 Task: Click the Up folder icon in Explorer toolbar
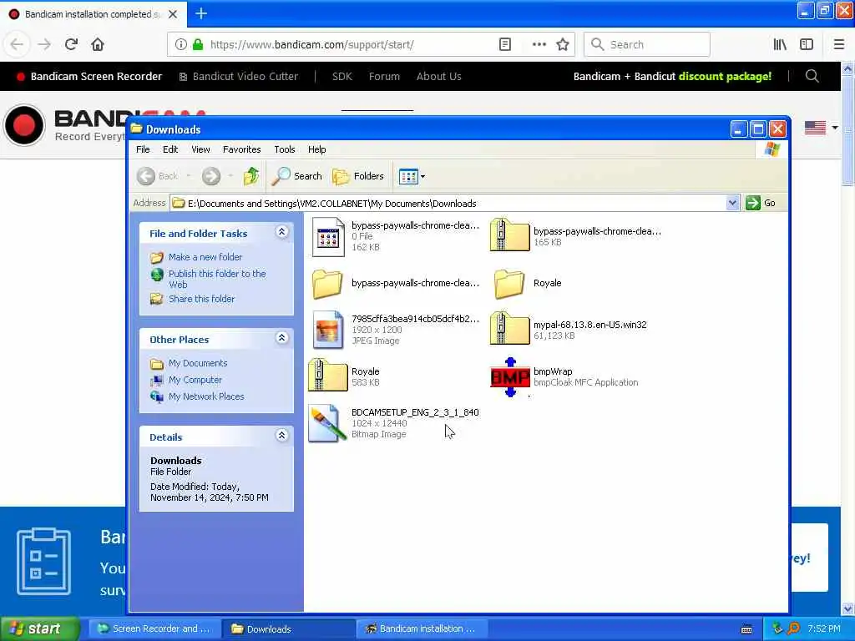click(250, 176)
